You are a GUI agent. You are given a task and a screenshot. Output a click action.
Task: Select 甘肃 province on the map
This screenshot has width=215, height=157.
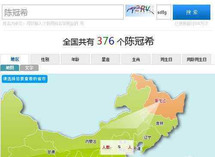click(51, 152)
